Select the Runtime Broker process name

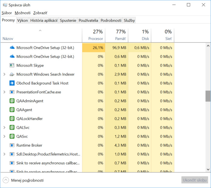click(29, 145)
